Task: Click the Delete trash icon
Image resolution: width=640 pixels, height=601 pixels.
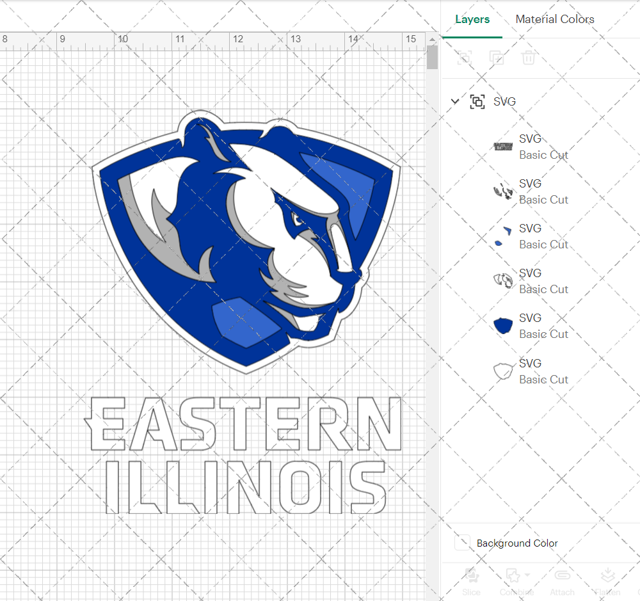Action: click(x=528, y=58)
